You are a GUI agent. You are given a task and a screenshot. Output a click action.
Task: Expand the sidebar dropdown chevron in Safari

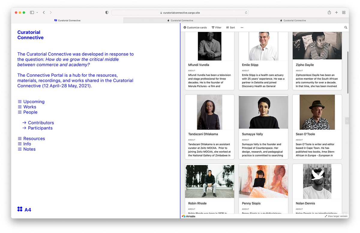[x=37, y=13]
